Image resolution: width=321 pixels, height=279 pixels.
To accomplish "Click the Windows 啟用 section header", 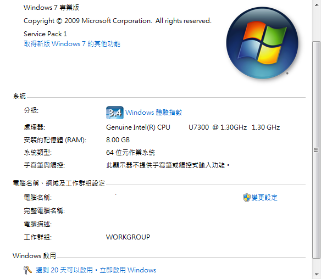I will [x=34, y=256].
